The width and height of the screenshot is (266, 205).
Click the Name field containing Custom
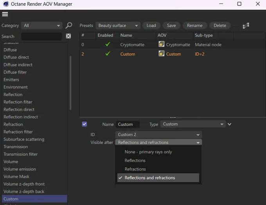128,124
